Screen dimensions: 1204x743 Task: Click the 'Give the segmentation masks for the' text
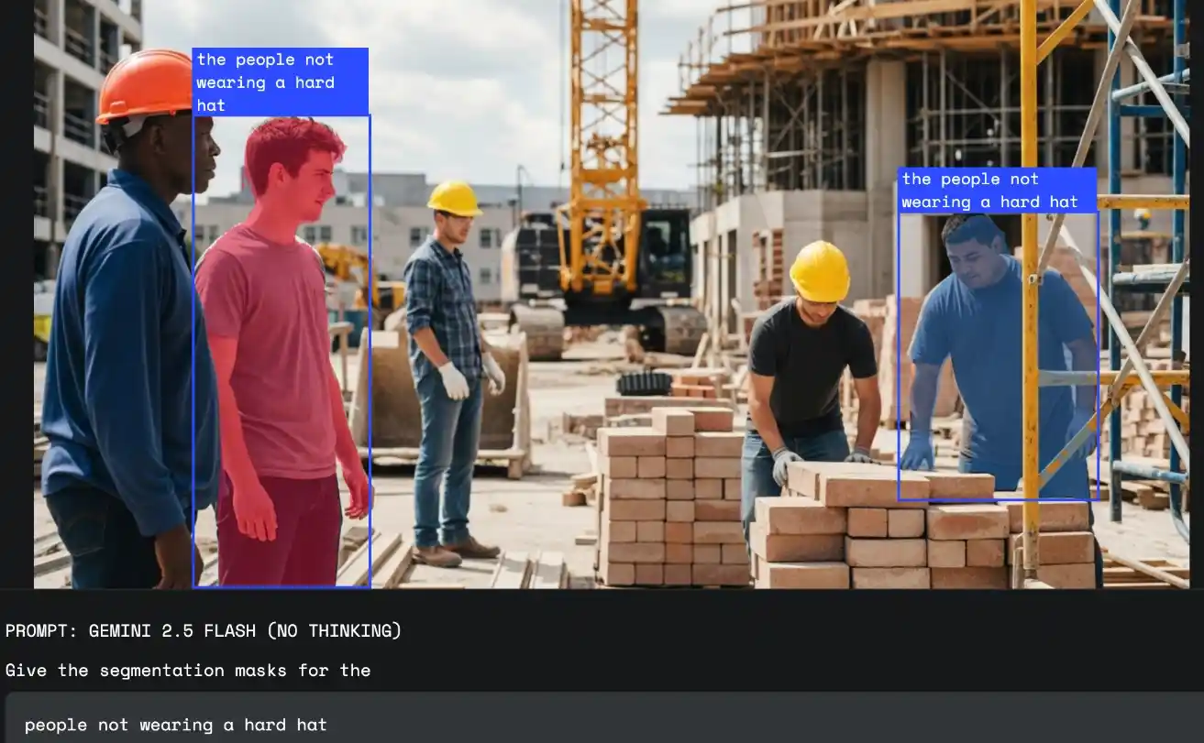(x=188, y=670)
